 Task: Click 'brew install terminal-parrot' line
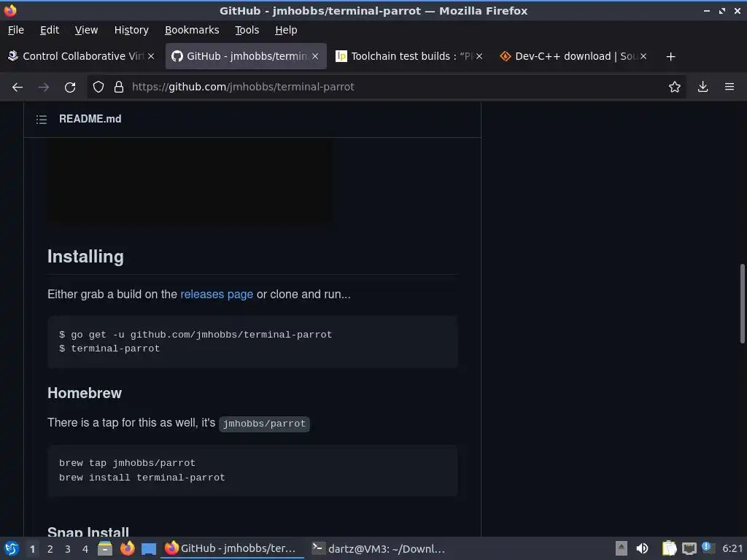coord(142,478)
